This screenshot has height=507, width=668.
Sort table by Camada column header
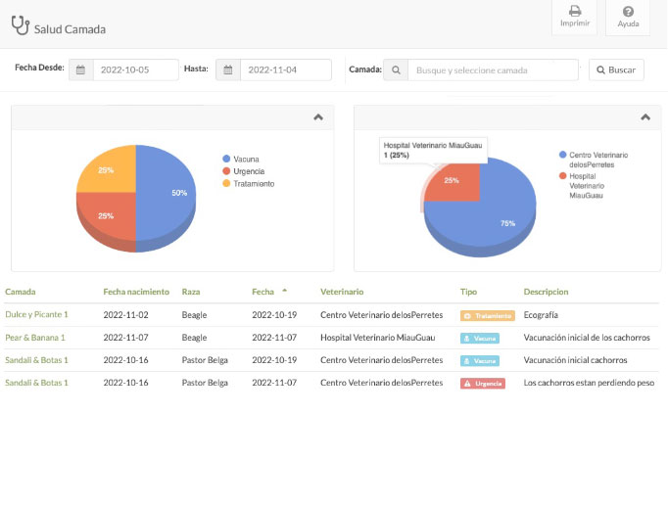click(21, 292)
